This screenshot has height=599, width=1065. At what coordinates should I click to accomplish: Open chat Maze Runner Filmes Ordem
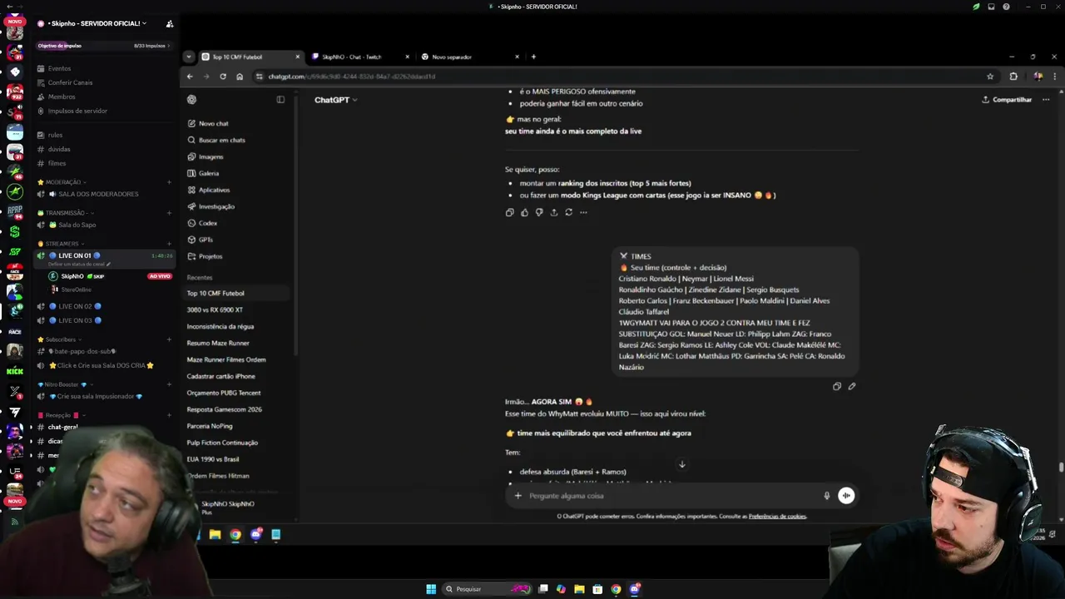[x=226, y=359]
